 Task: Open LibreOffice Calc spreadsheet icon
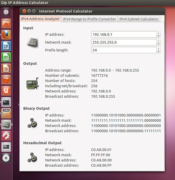pos(6,57)
